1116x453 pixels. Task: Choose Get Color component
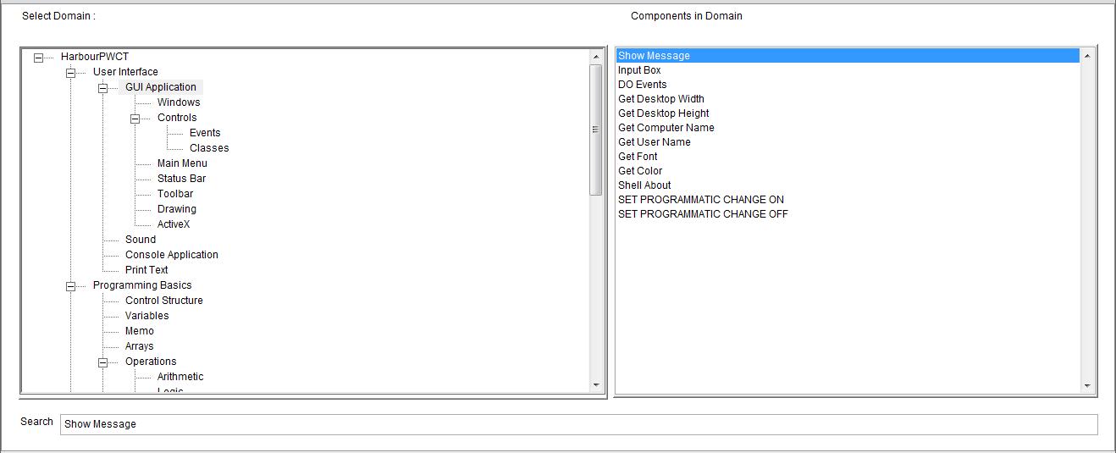848,171
